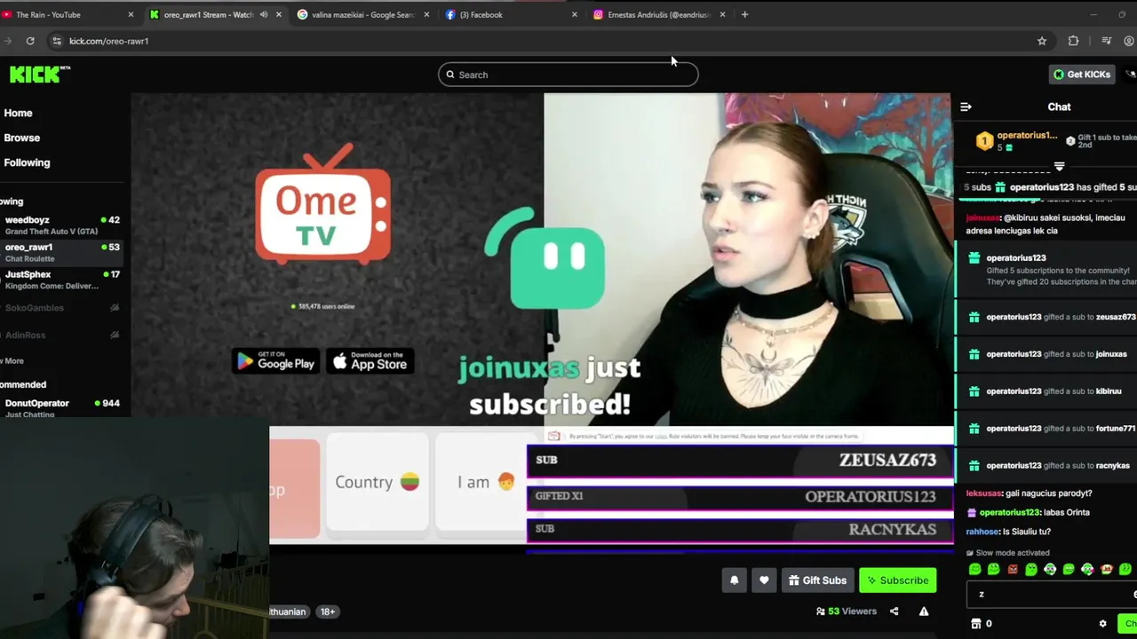The image size is (1137, 639).
Task: Click the Ome TV logo in the stream
Action: [322, 203]
